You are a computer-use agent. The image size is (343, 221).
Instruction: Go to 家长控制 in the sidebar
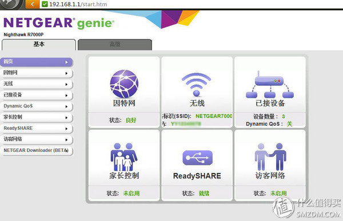click(x=37, y=118)
